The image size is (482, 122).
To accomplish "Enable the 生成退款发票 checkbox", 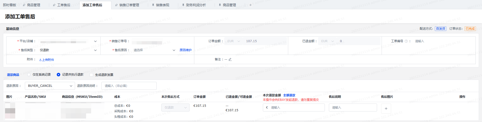I will pyautogui.click(x=91, y=75).
